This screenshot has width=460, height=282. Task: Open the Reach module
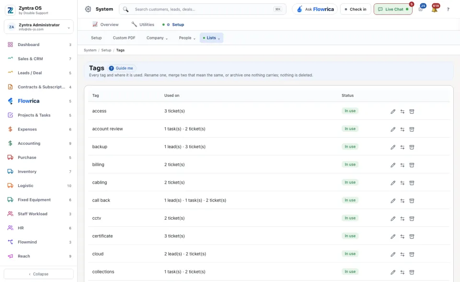pos(39,256)
